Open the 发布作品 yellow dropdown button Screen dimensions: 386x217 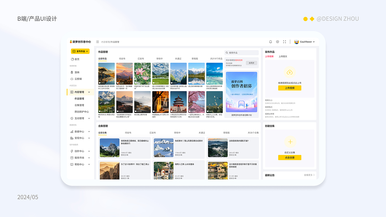pos(80,52)
